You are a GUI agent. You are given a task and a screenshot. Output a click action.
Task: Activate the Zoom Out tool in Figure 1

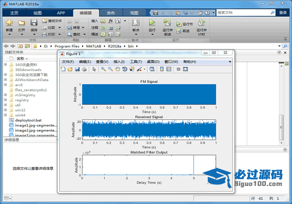coord(110,69)
